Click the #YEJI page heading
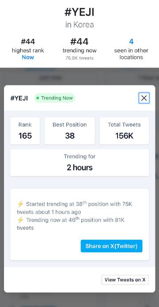Image resolution: width=159 pixels, height=307 pixels. tap(79, 12)
